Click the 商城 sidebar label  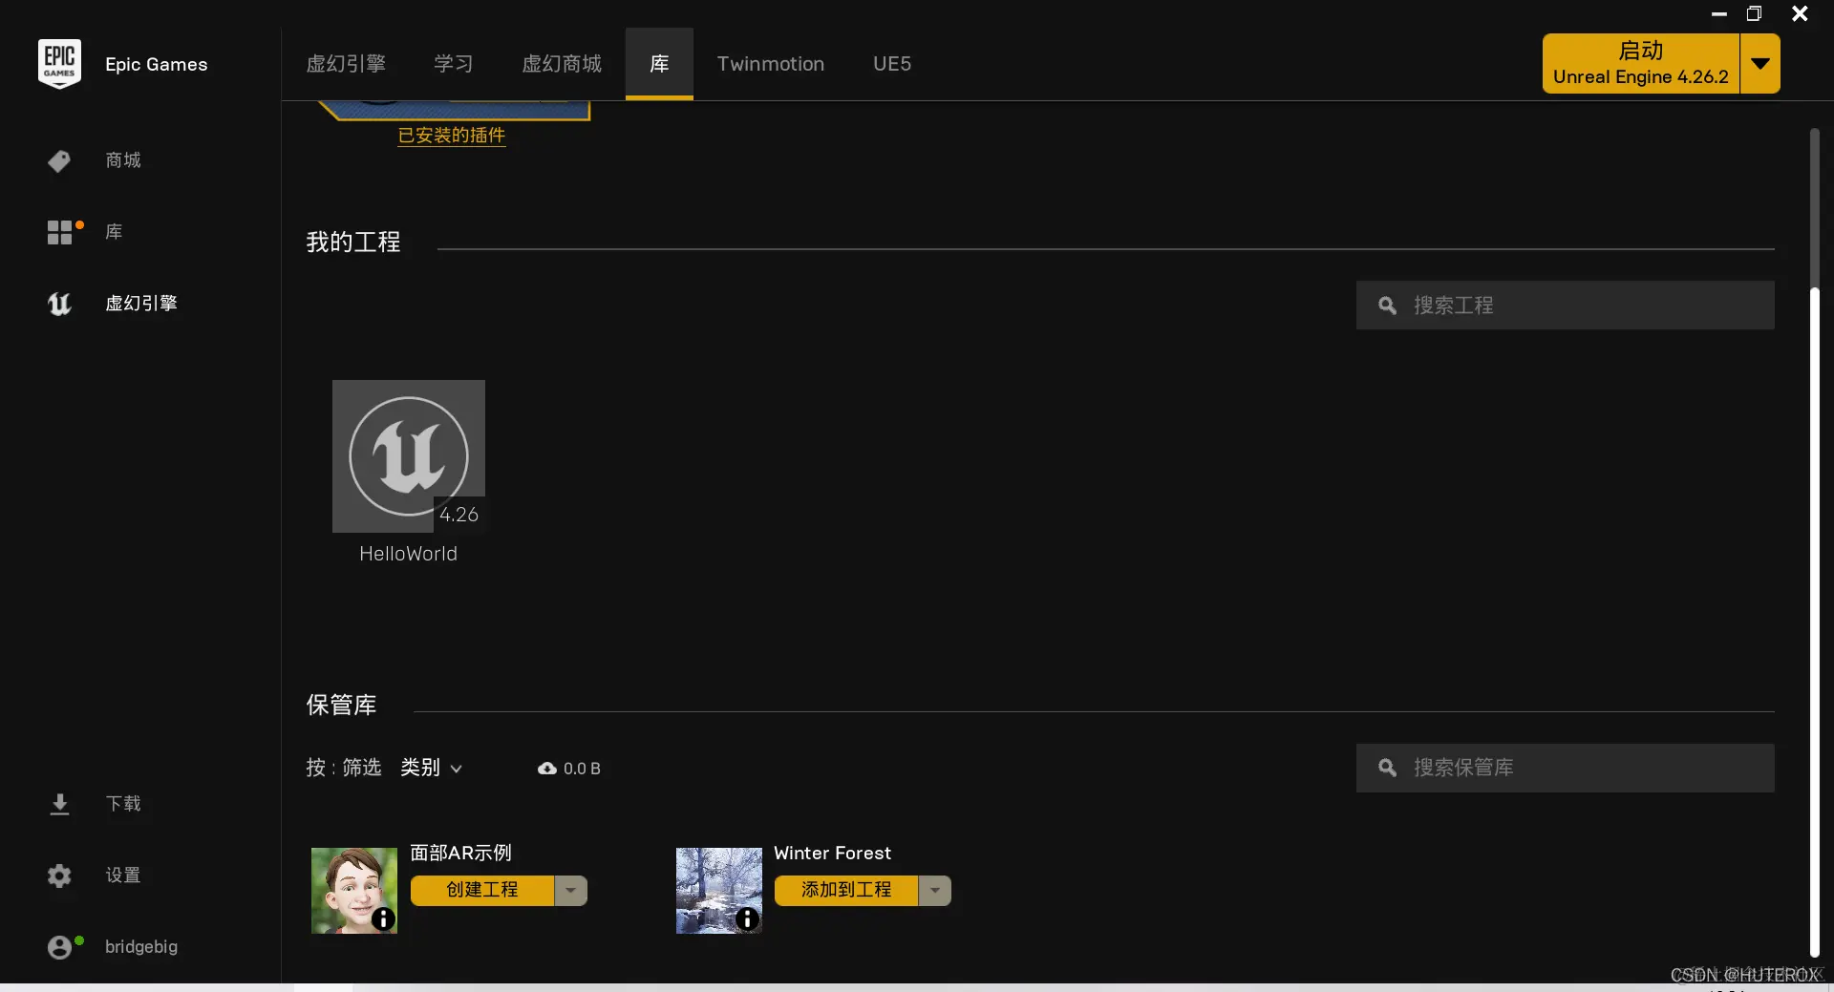coord(123,160)
